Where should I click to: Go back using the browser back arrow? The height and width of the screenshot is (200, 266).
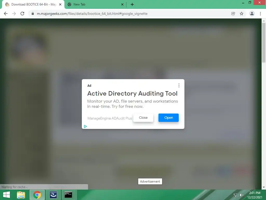coord(6,14)
